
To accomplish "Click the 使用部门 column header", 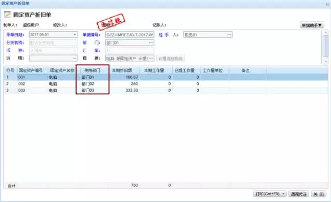I will coord(92,70).
